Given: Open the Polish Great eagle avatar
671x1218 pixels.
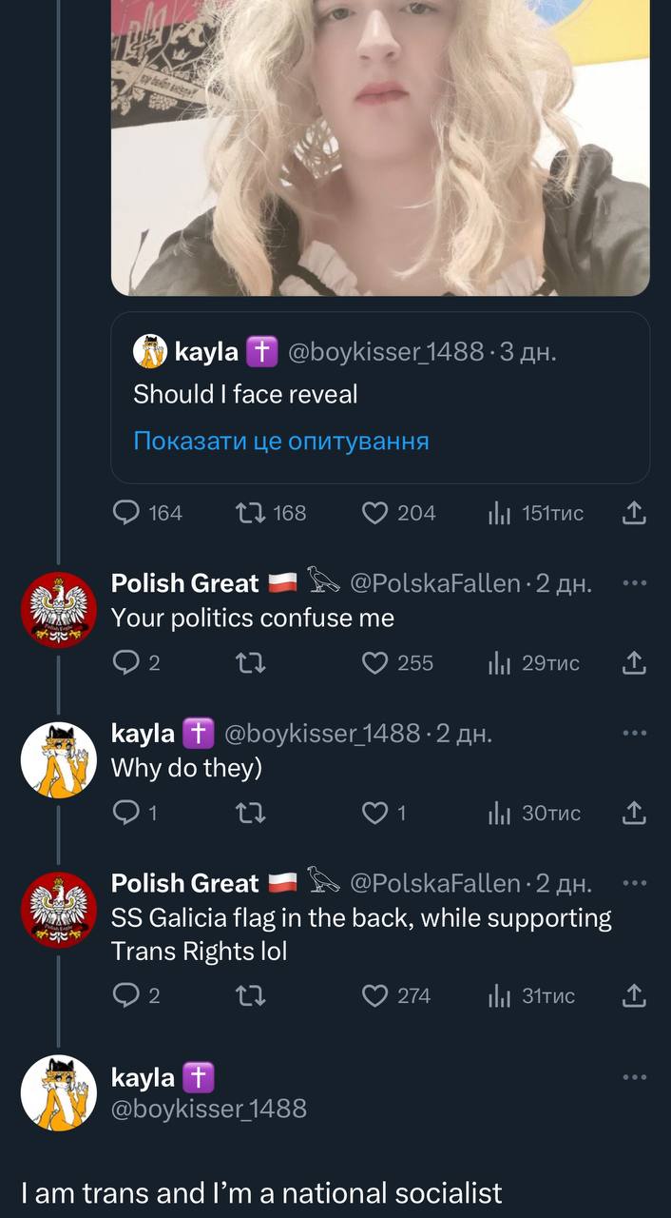Looking at the screenshot, I should (59, 610).
